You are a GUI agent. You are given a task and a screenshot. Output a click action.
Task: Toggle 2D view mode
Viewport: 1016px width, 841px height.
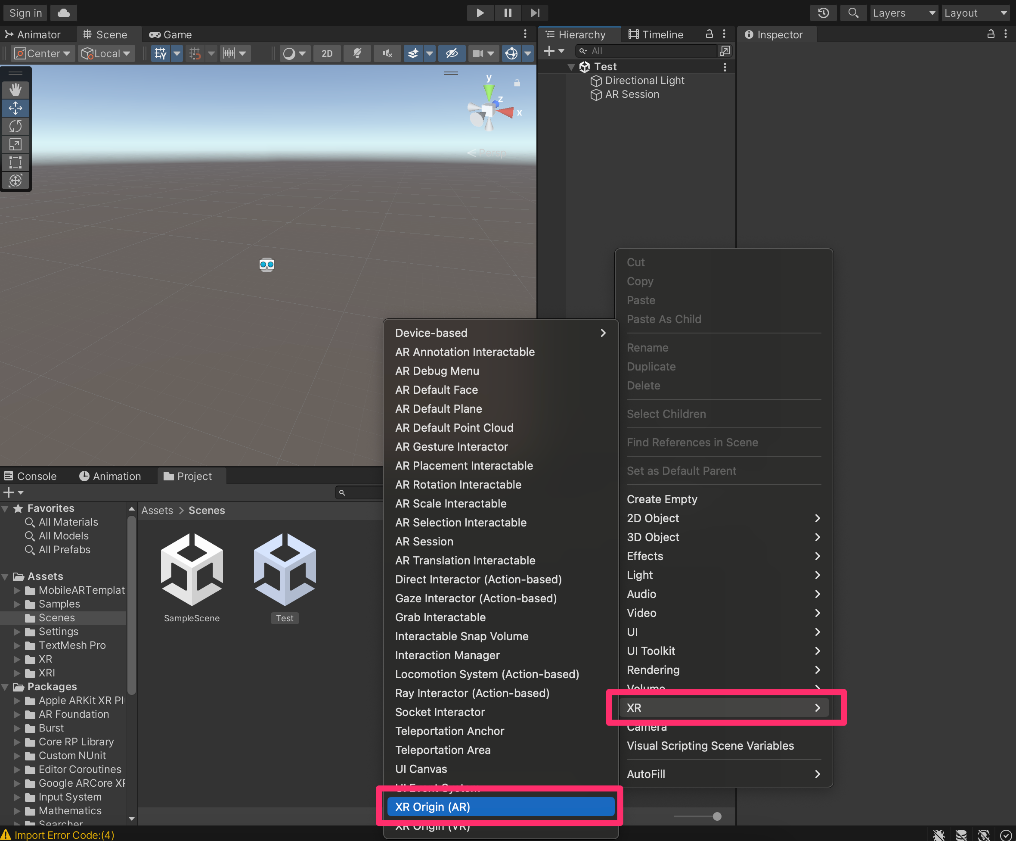[x=327, y=54]
